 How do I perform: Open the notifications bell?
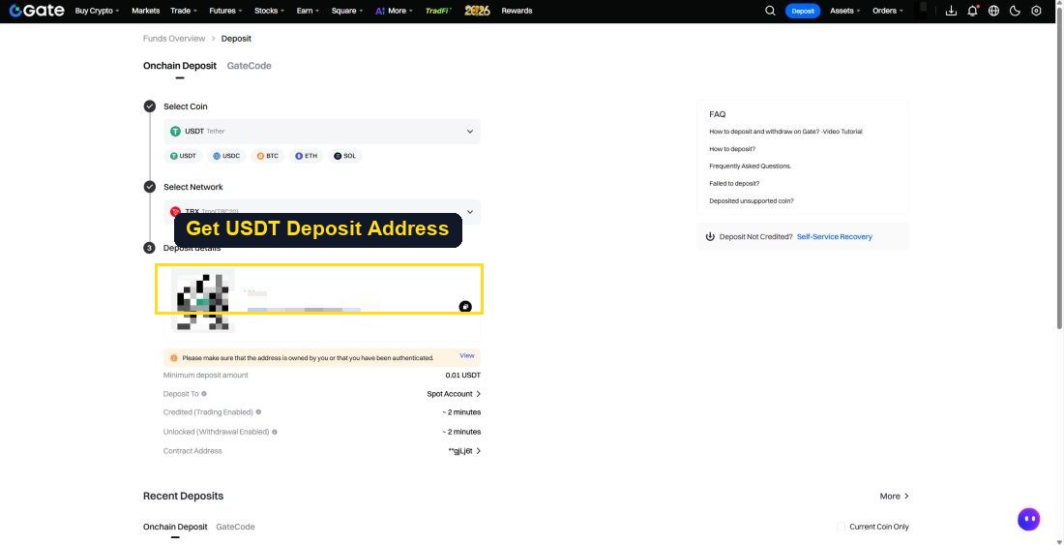972,11
